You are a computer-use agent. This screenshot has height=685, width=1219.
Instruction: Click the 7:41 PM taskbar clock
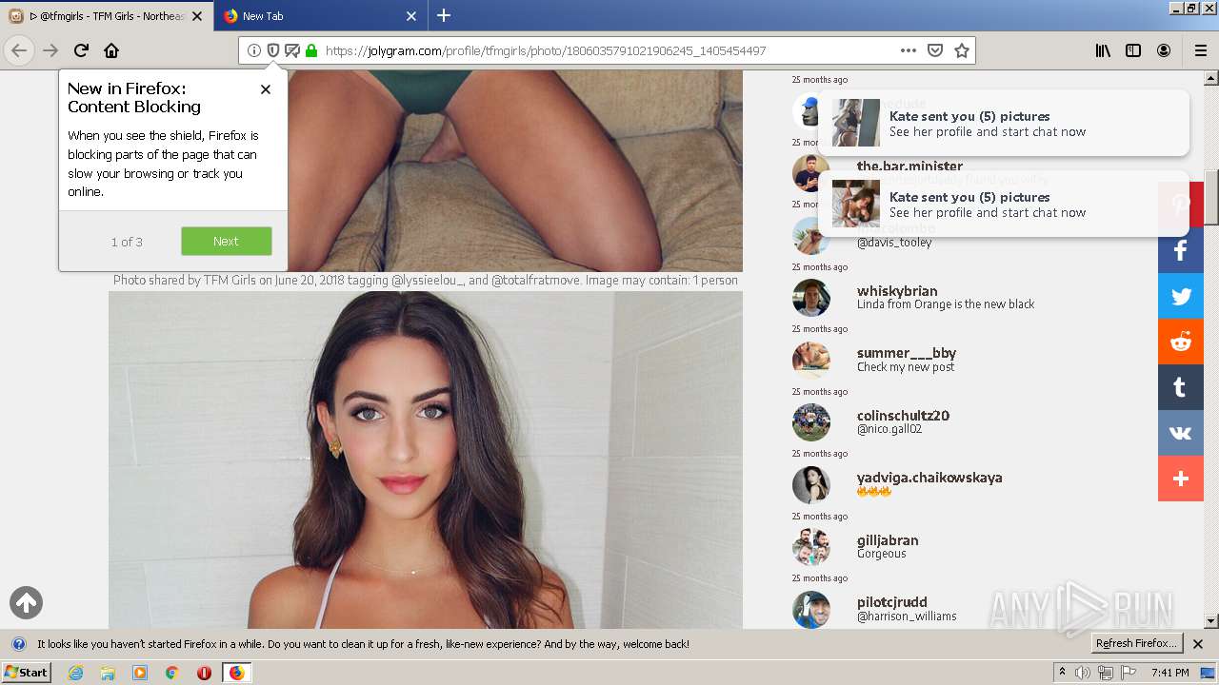(x=1169, y=673)
